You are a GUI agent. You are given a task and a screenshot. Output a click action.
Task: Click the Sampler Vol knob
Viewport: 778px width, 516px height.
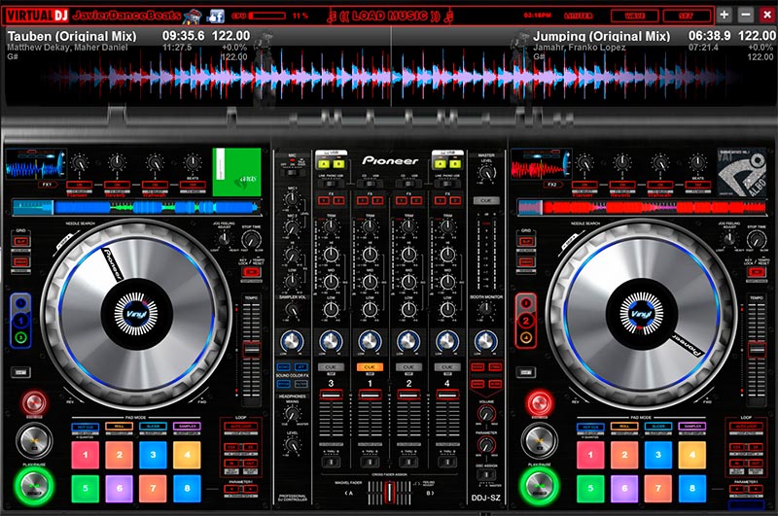(x=293, y=311)
